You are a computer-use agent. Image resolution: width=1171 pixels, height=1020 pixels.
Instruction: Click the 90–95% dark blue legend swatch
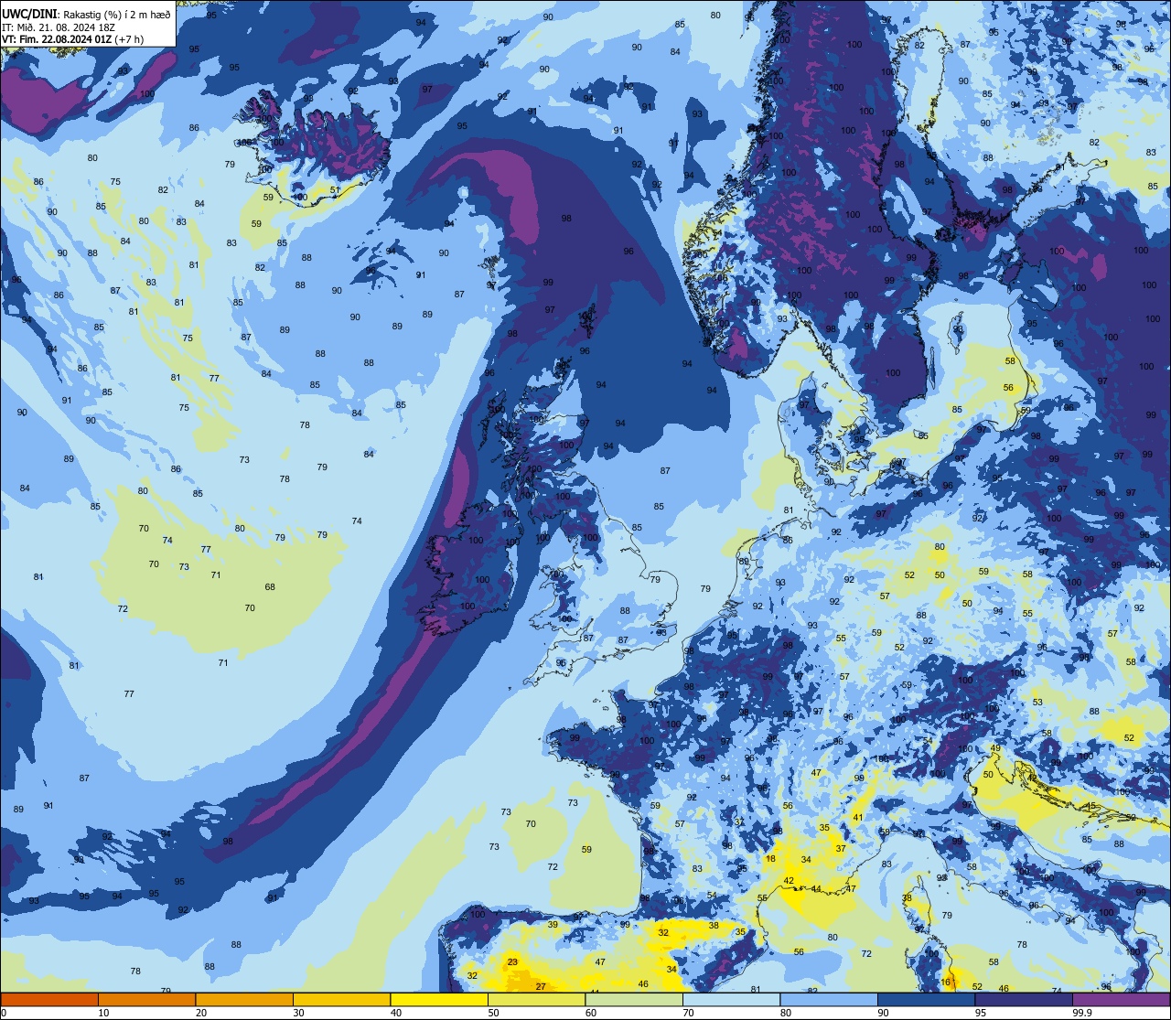(x=927, y=999)
